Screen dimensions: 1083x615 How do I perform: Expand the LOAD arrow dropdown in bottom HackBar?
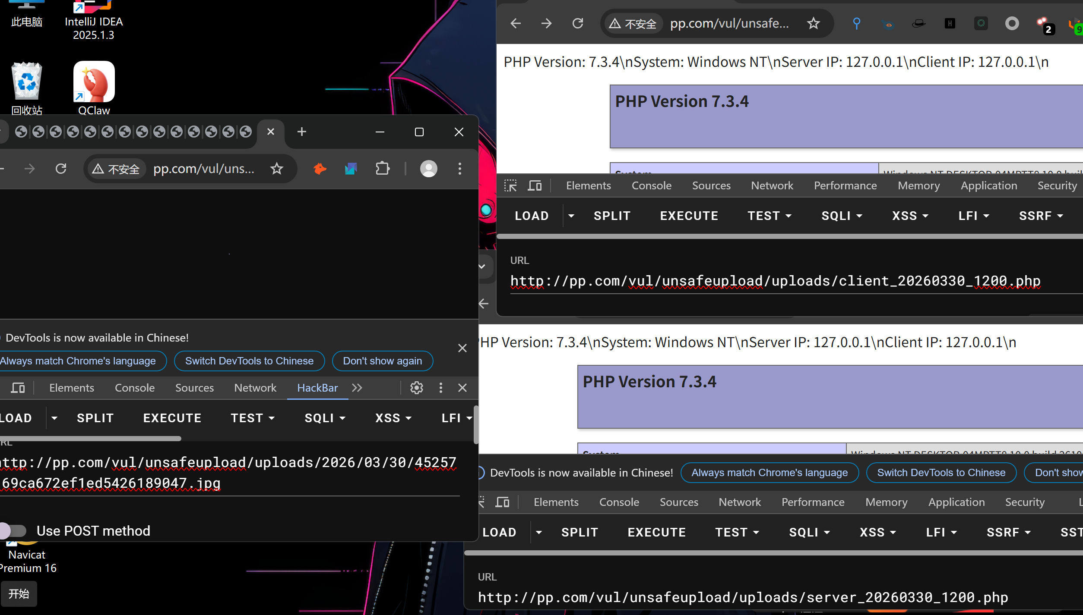(539, 532)
